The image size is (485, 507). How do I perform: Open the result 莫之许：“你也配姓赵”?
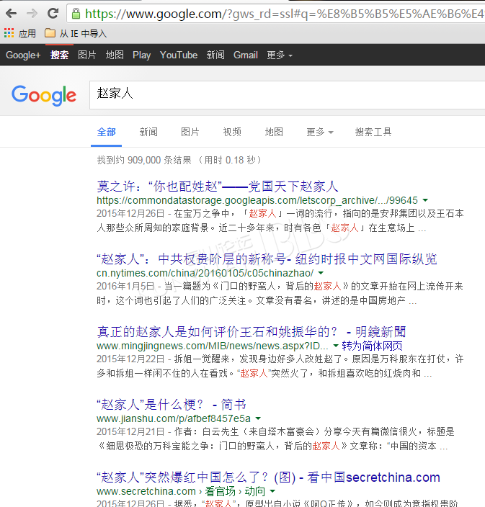(x=218, y=187)
